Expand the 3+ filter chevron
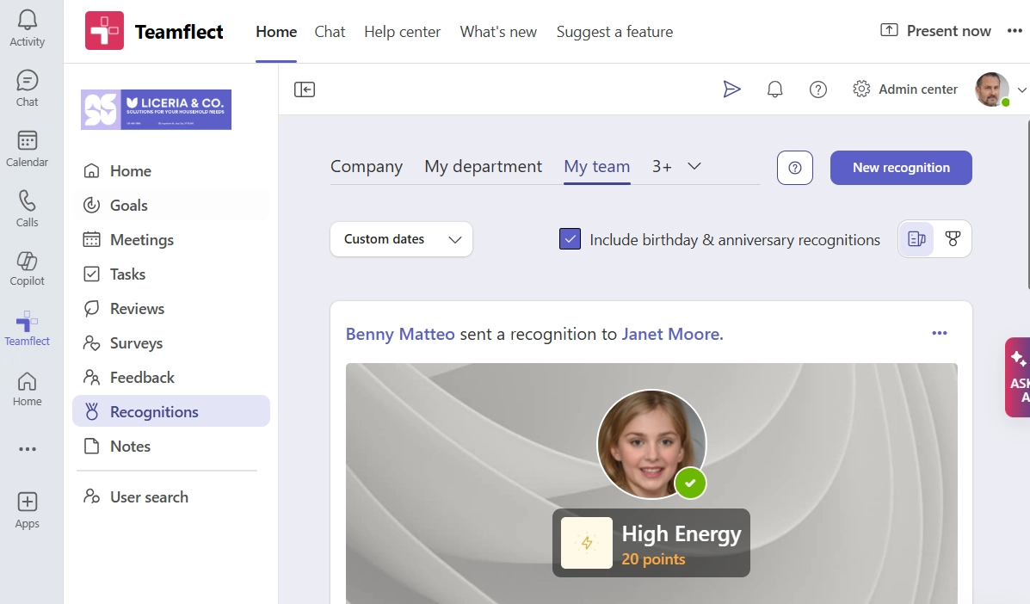Image resolution: width=1030 pixels, height=604 pixels. (x=694, y=166)
